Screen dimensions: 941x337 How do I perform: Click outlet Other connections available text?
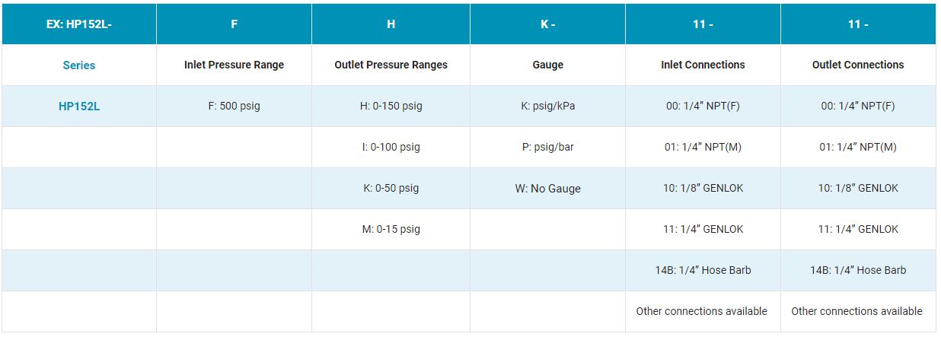[856, 311]
